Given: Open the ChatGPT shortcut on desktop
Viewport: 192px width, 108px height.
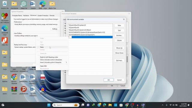Looking at the screenshot, I should [24, 5].
